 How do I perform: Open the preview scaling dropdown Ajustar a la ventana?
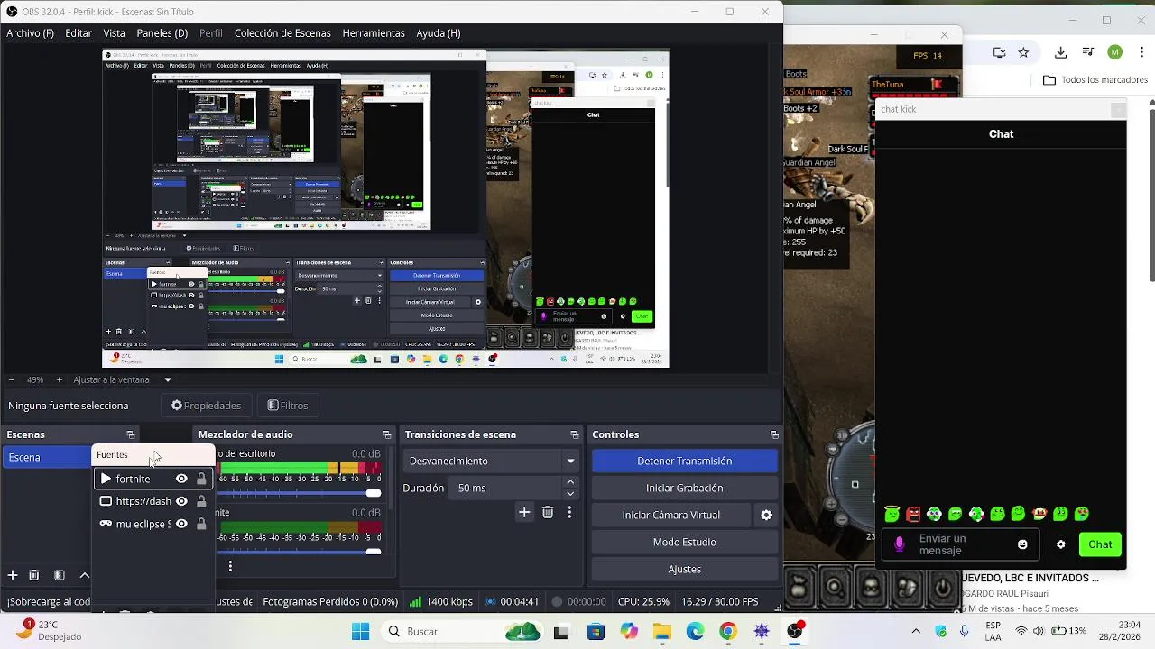(122, 379)
